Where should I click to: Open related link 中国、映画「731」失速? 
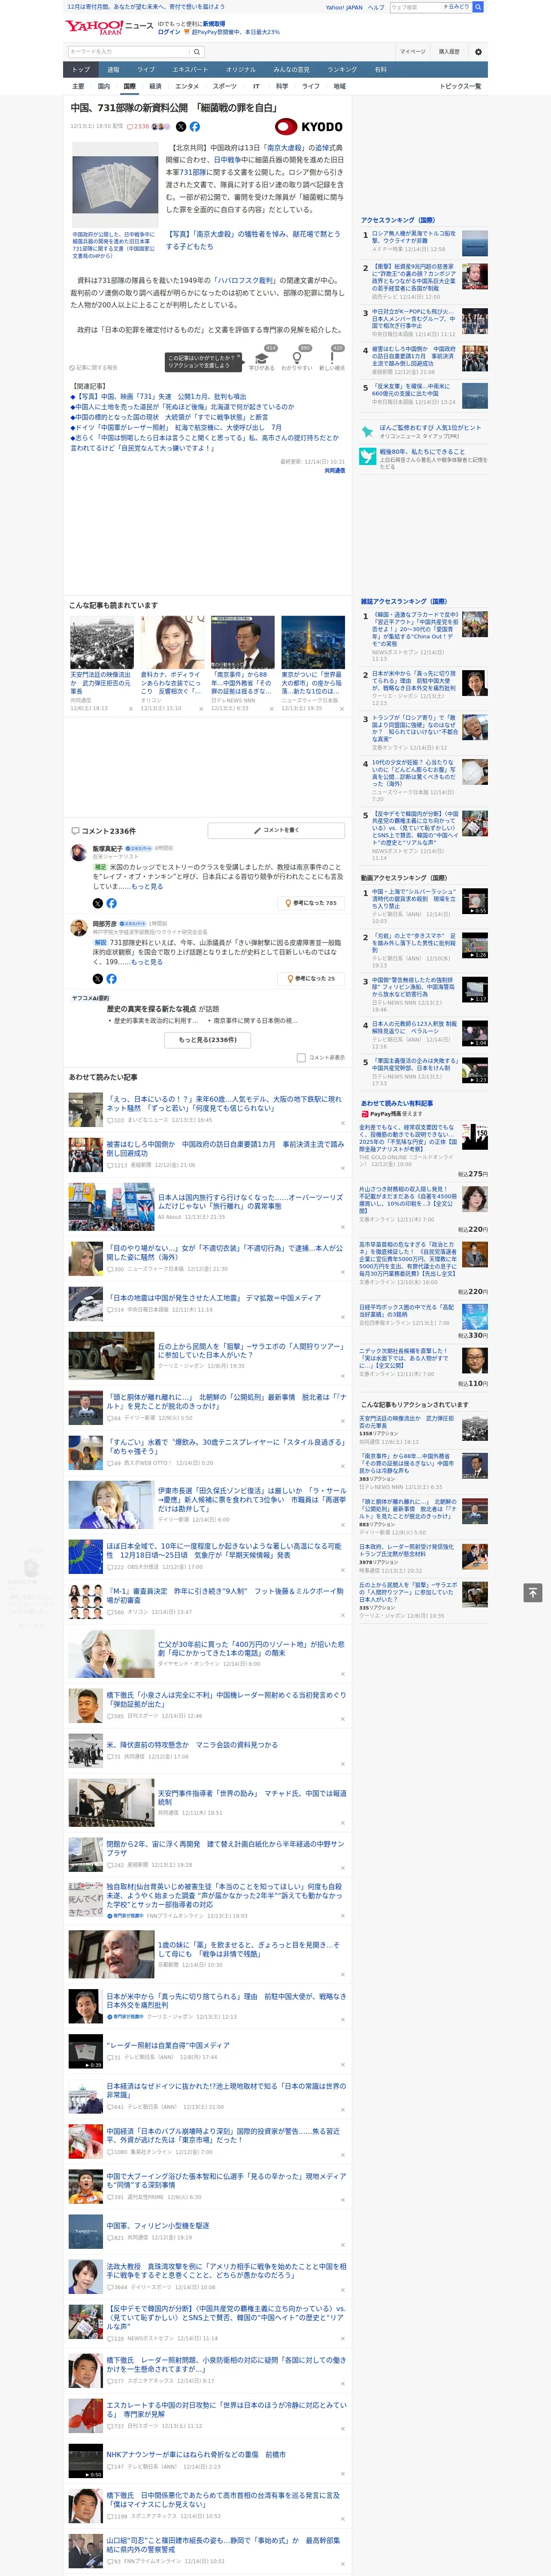(158, 397)
